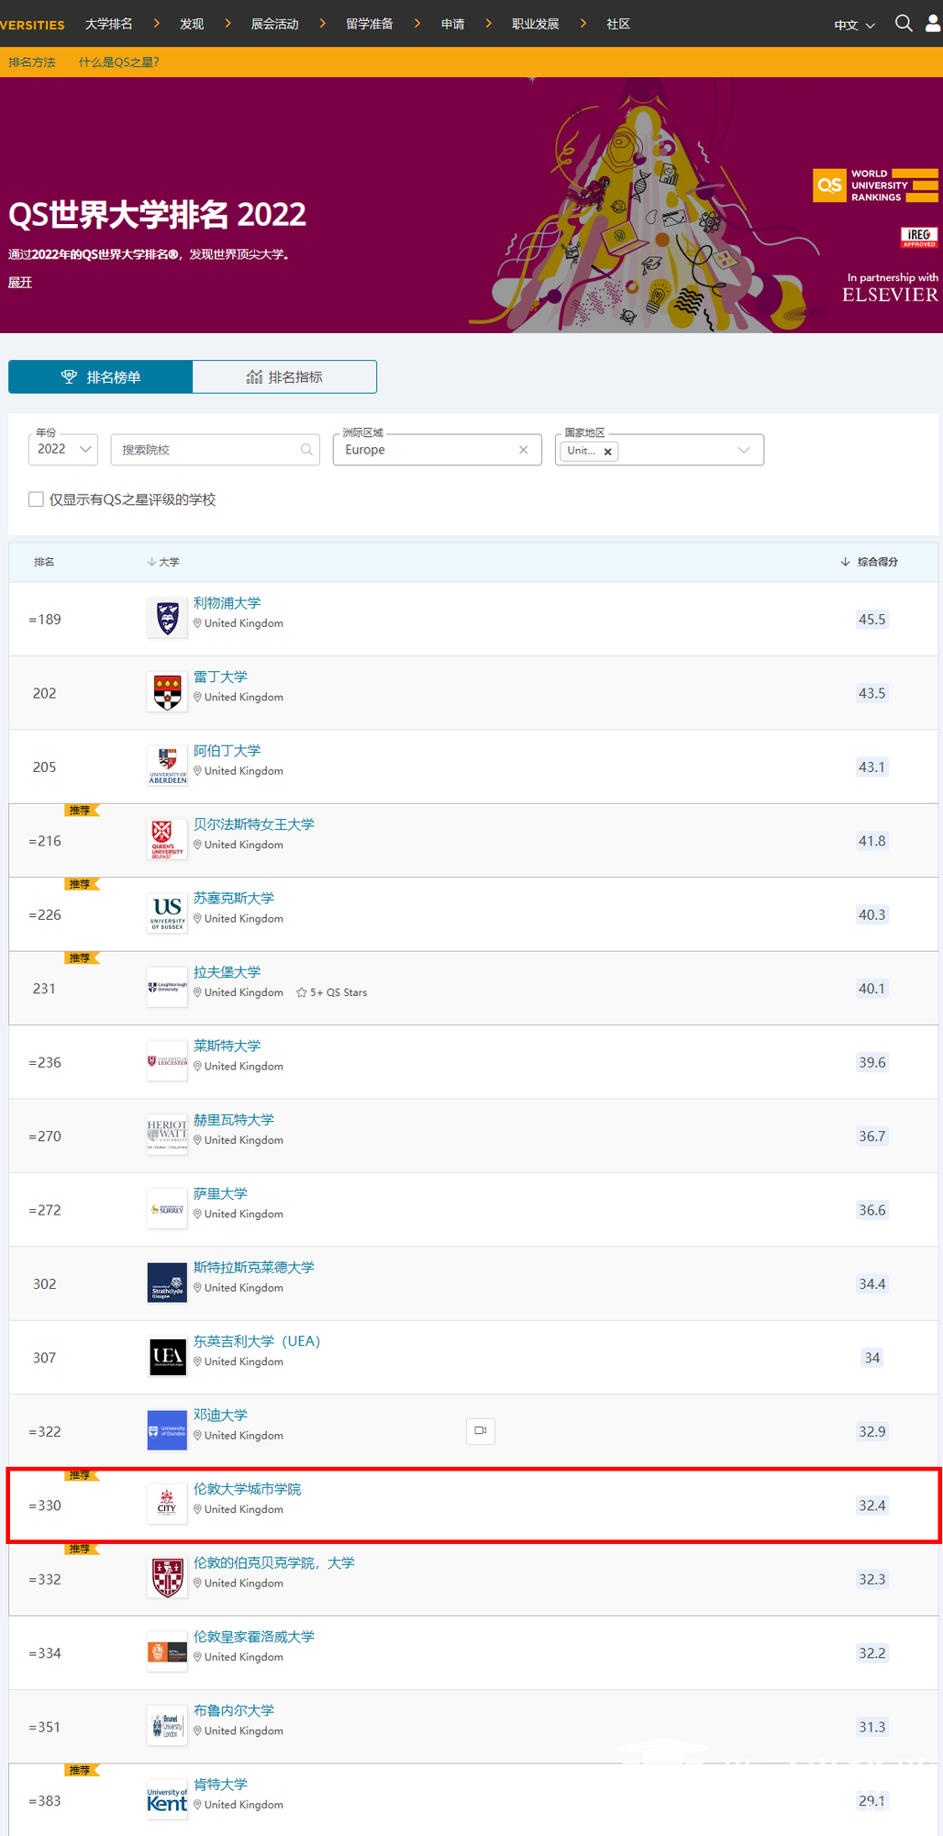Open the 伦敦皇家霍洛威大学 link
Screen dimensions: 943x1836
coord(254,1637)
